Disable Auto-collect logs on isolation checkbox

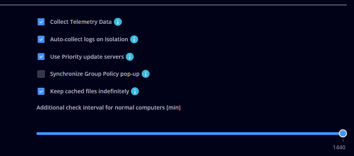pos(41,39)
